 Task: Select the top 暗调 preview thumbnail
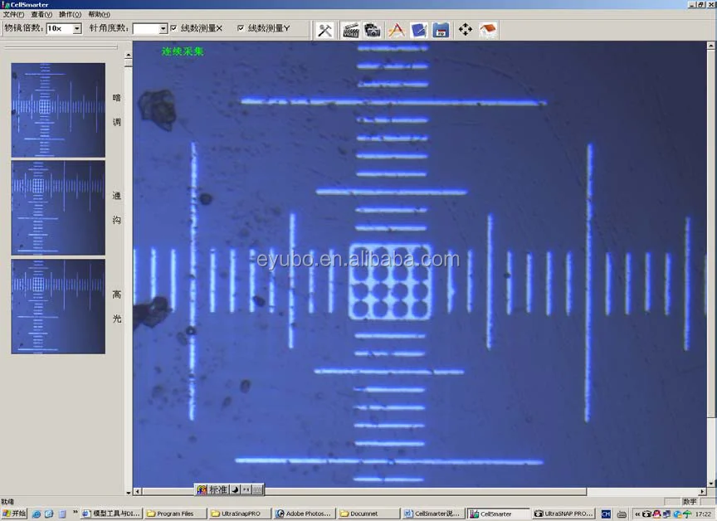tap(58, 110)
